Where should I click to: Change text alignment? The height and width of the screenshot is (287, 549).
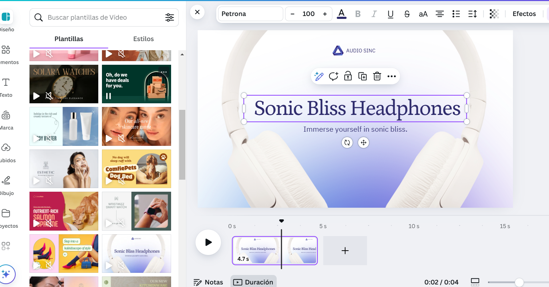[x=440, y=14]
